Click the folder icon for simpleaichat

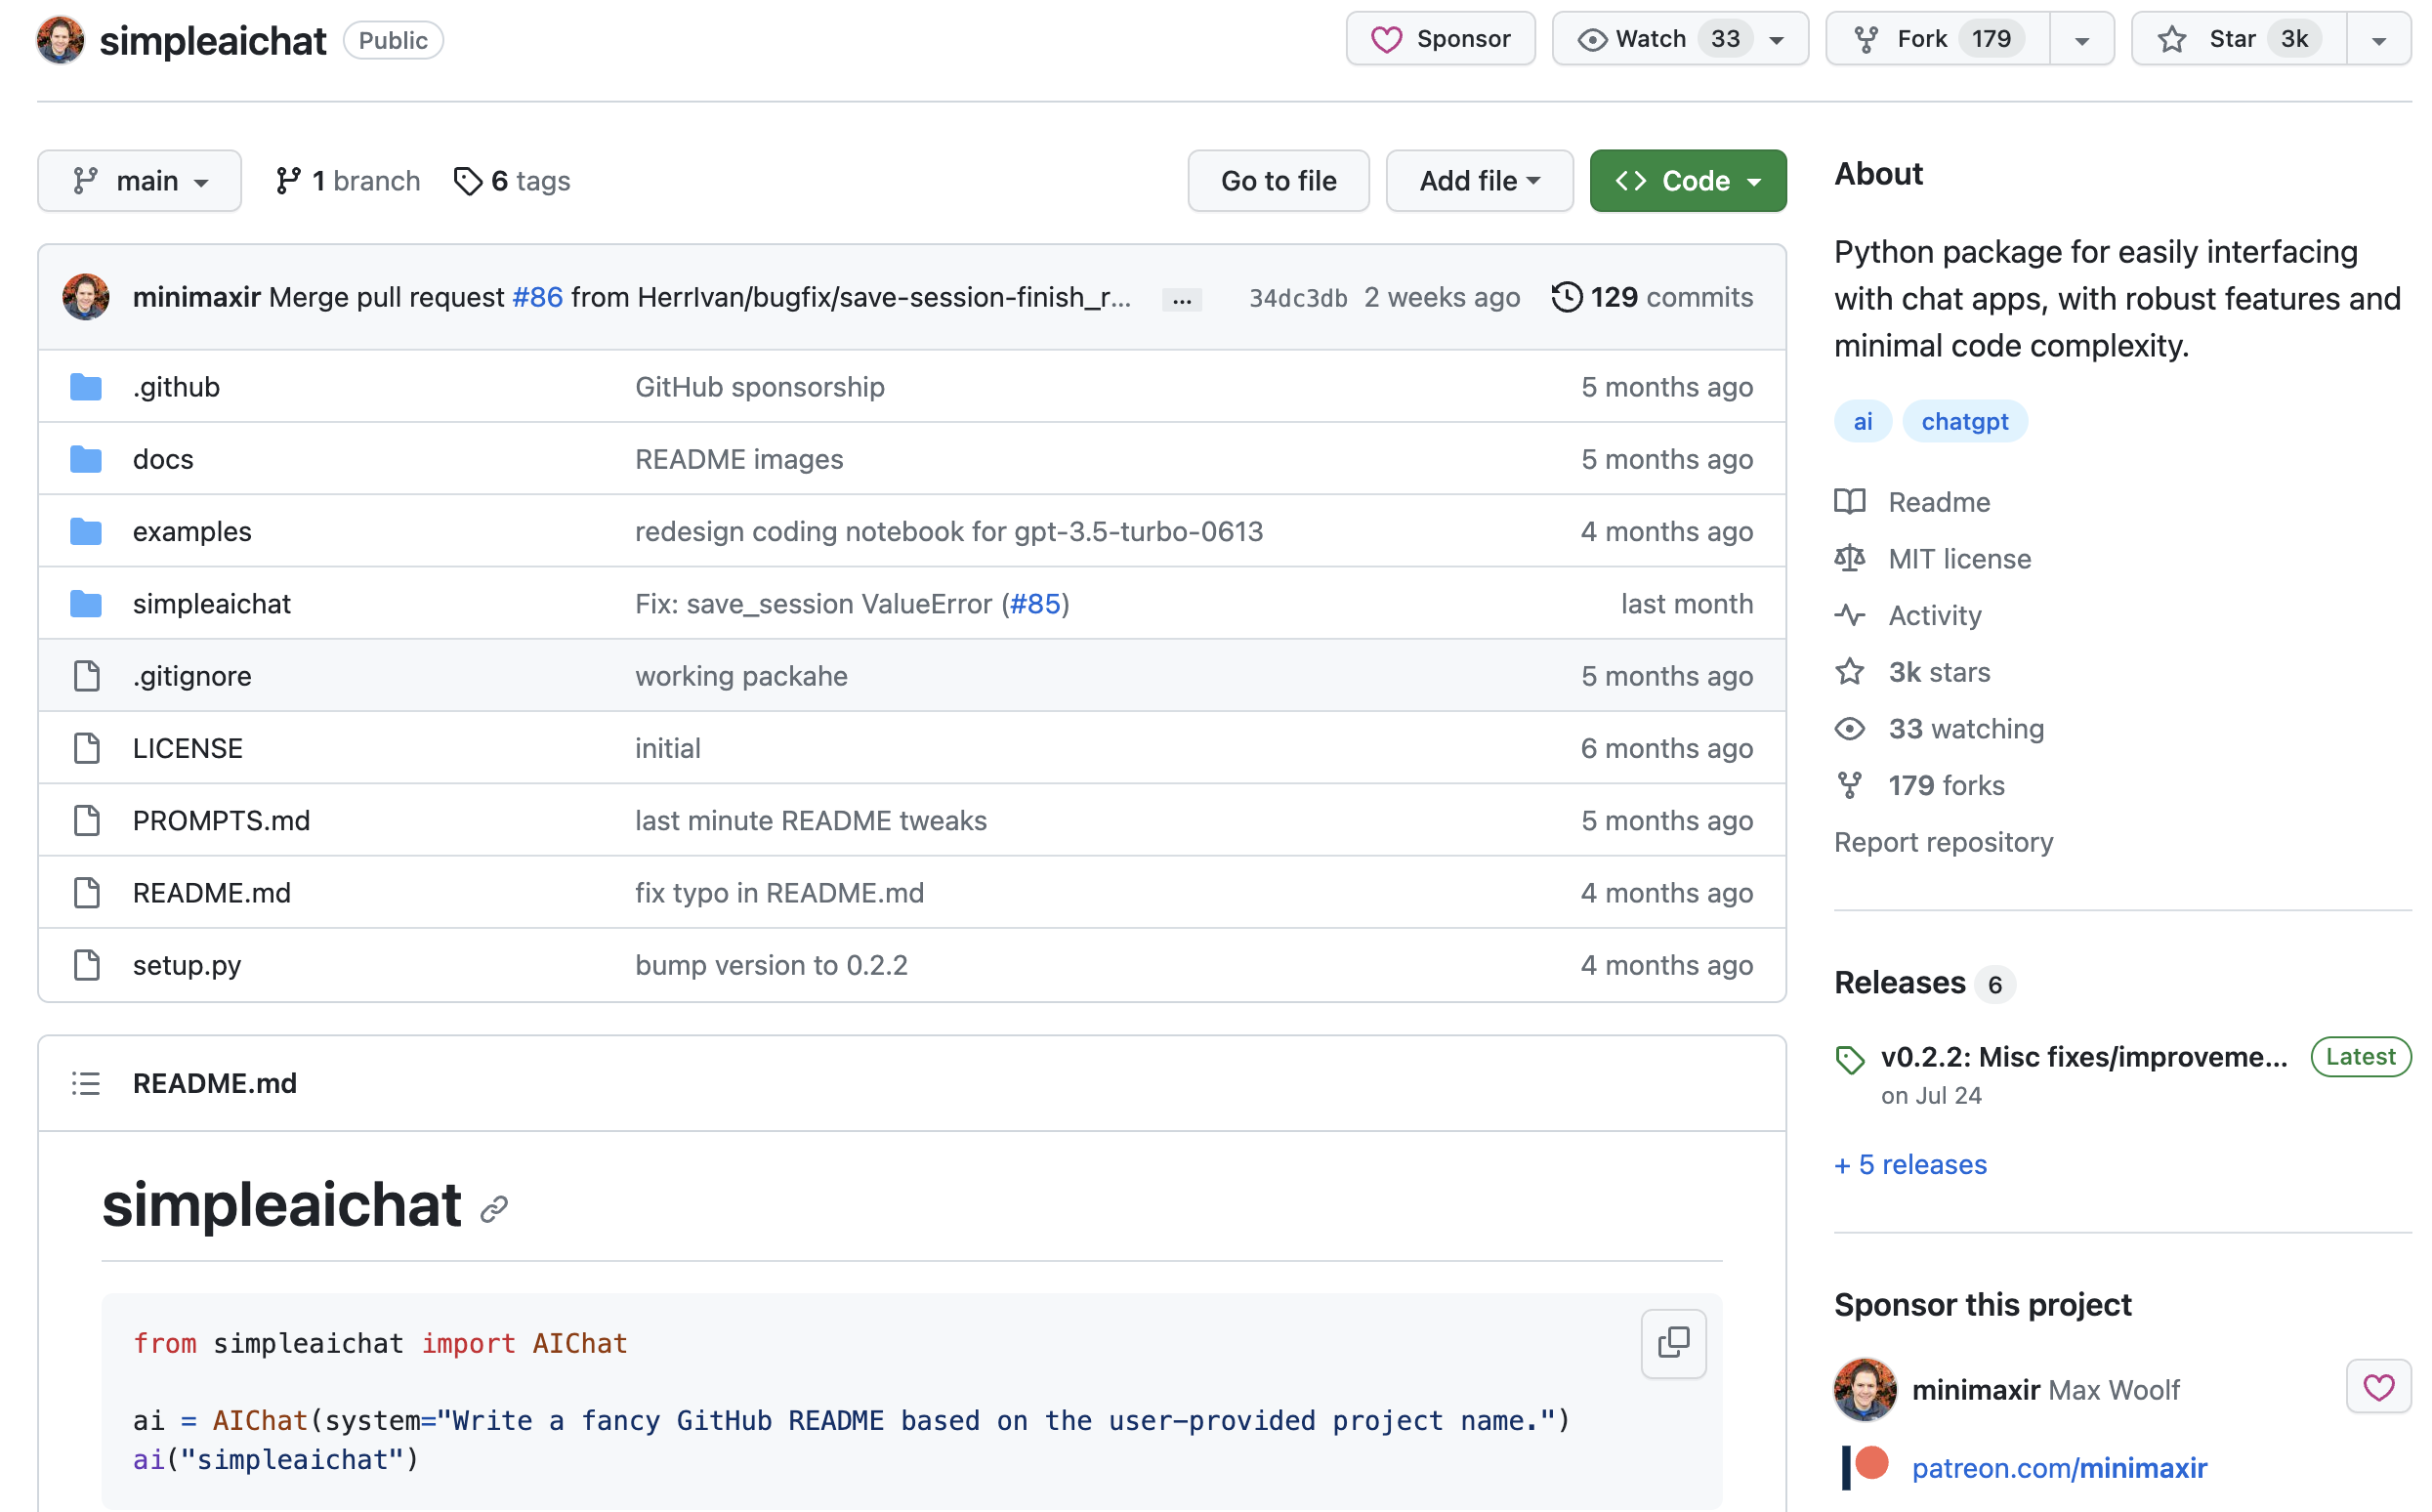(x=86, y=604)
